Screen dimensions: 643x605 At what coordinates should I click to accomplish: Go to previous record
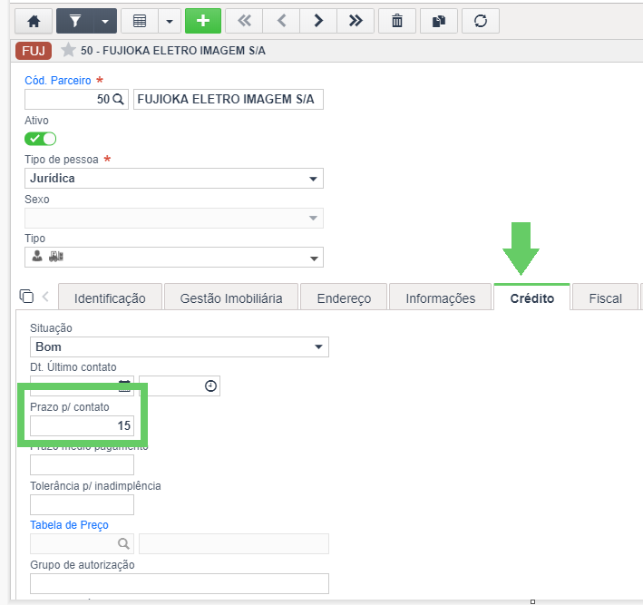pyautogui.click(x=281, y=21)
